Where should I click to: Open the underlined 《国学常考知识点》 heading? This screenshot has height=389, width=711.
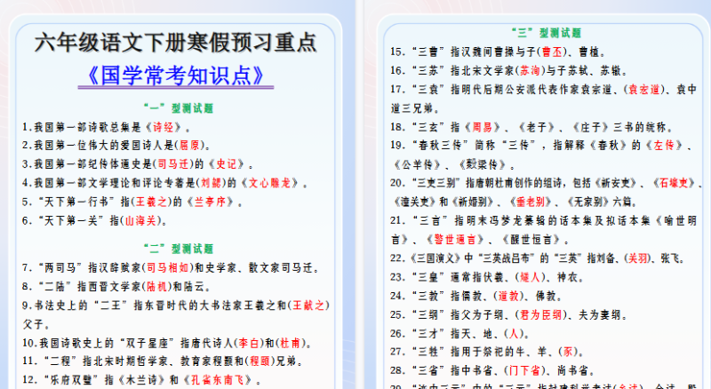(175, 75)
